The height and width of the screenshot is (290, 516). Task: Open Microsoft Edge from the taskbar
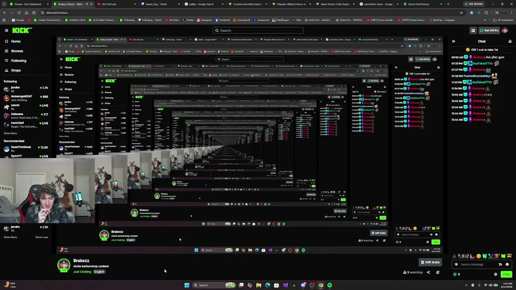(268, 285)
